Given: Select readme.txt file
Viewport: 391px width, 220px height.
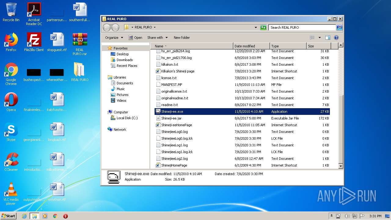Looking at the screenshot, I should 242,105.
